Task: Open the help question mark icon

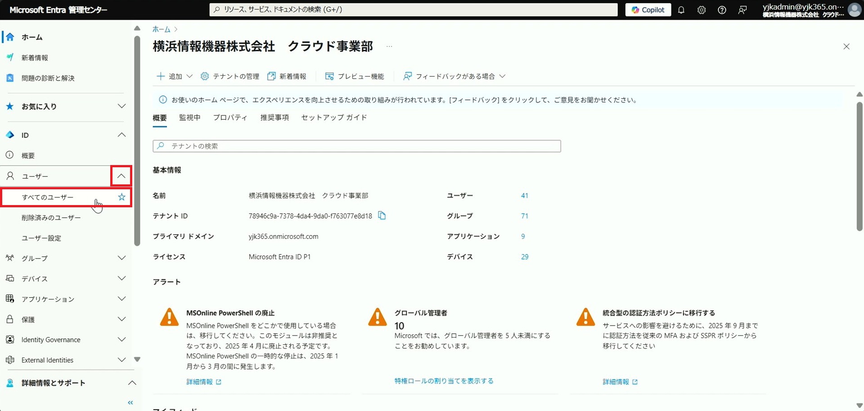Action: click(722, 10)
